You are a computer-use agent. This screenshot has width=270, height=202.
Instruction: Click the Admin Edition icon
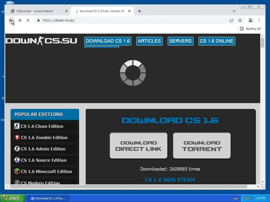pos(17,149)
